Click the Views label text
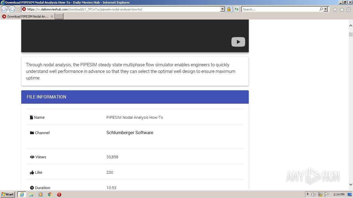Image resolution: width=353 pixels, height=198 pixels. pyautogui.click(x=41, y=157)
